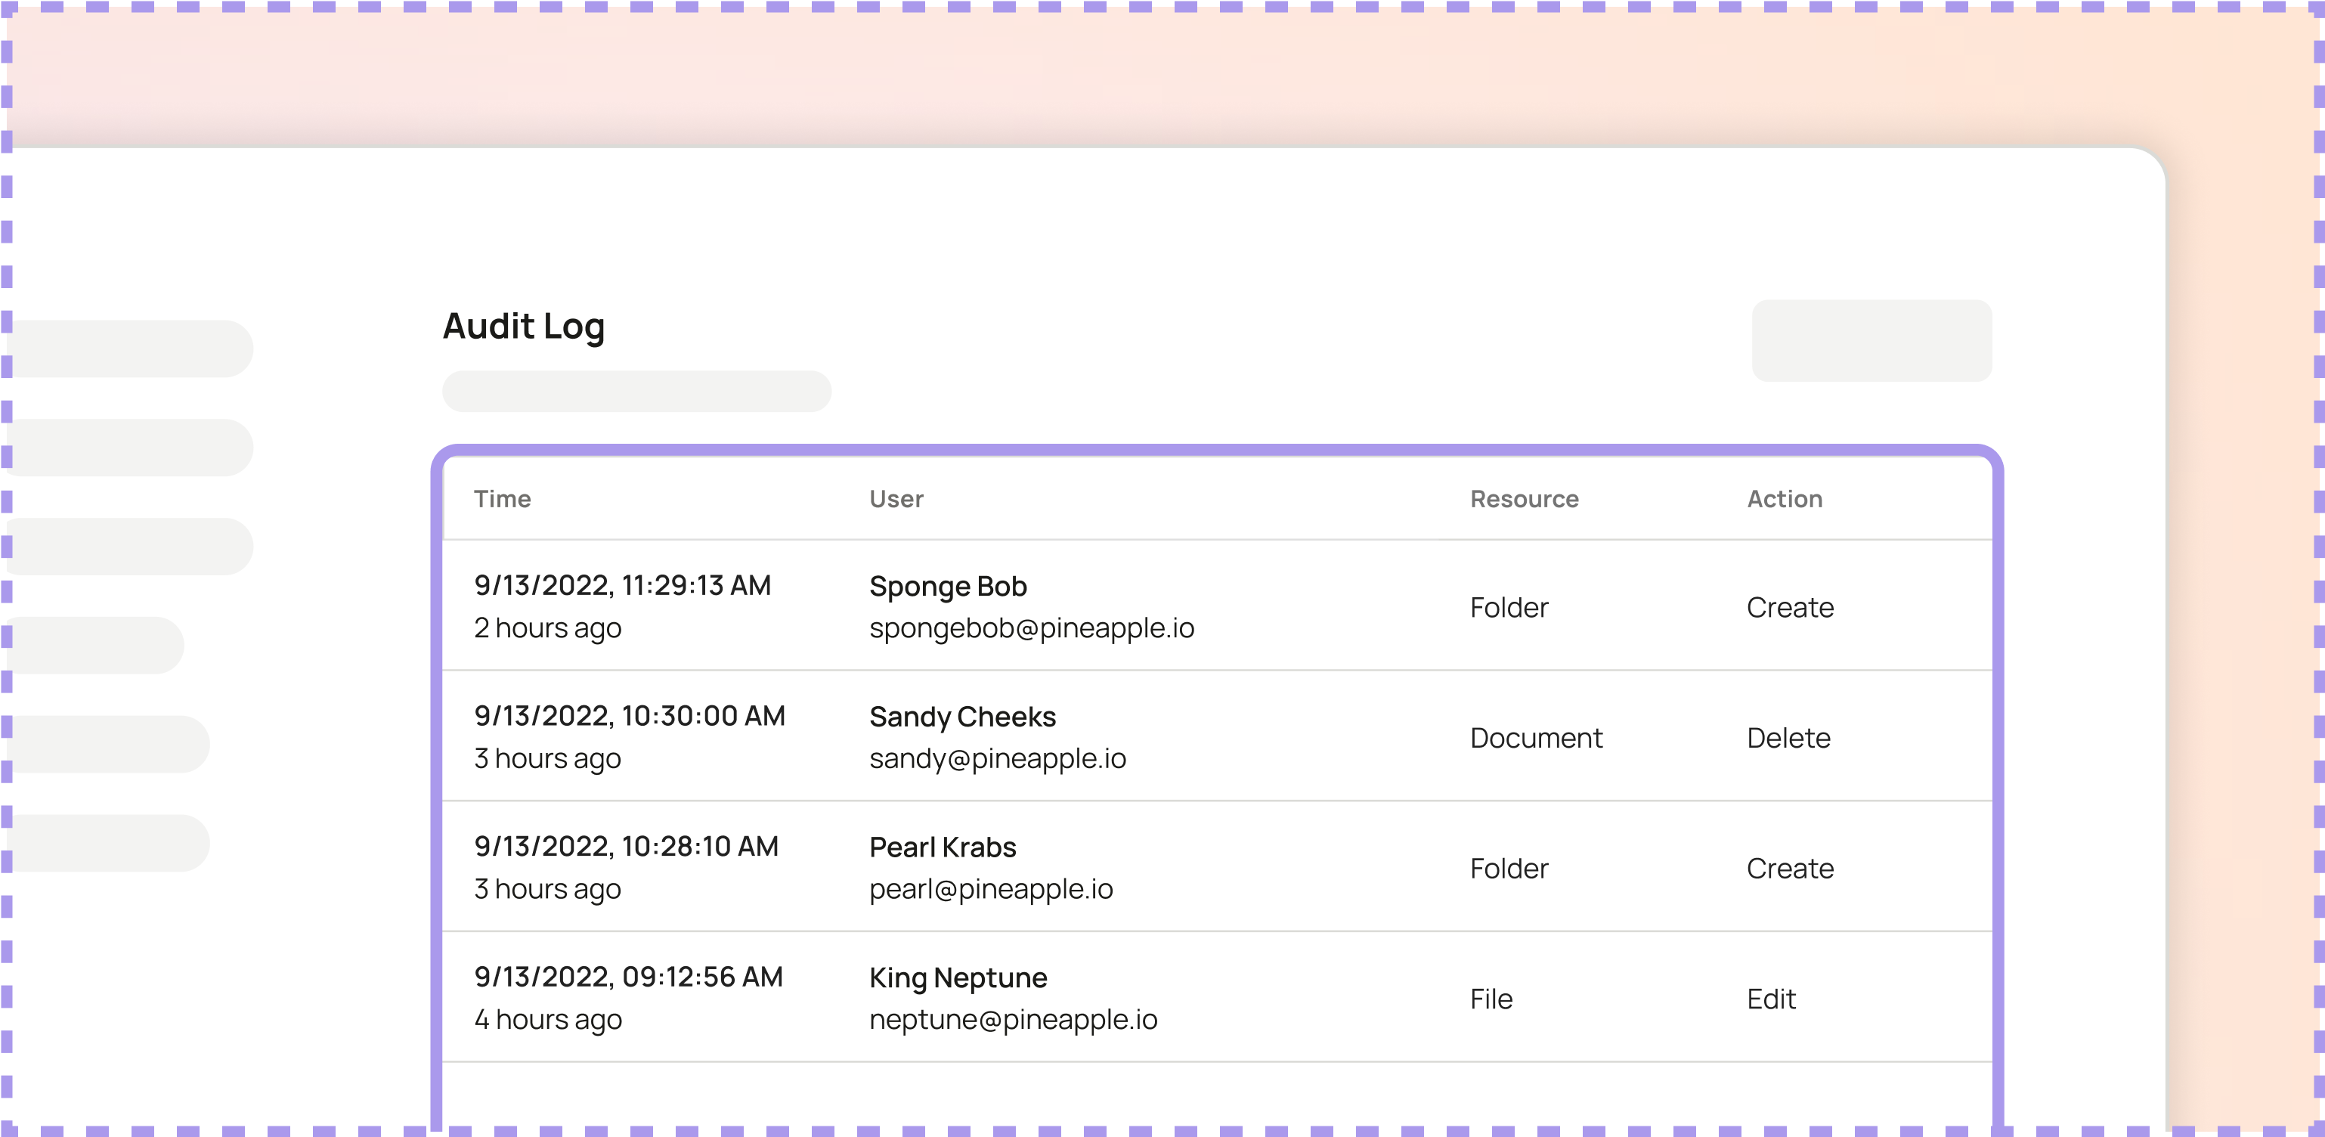The width and height of the screenshot is (2325, 1137).
Task: Click the gray placeholder button beside Audit Log
Action: click(x=1871, y=340)
